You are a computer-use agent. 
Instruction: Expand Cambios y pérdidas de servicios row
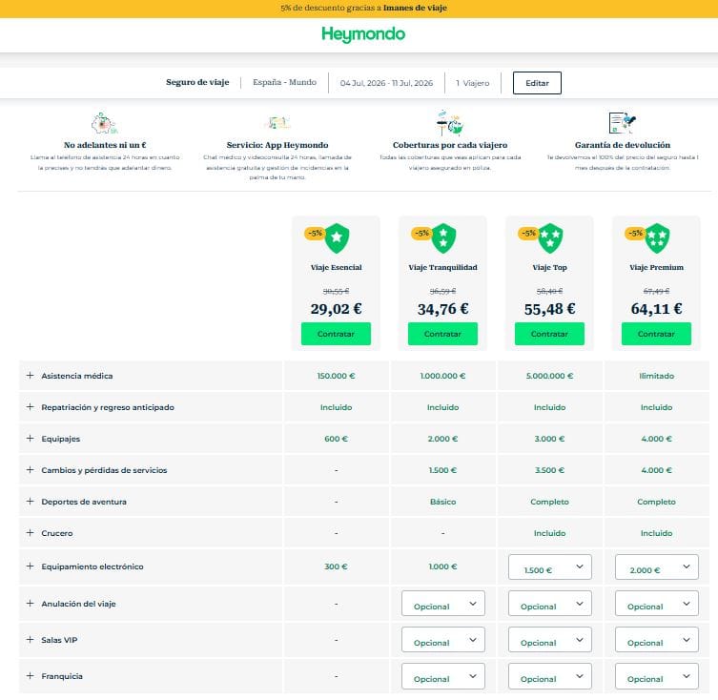tap(31, 470)
